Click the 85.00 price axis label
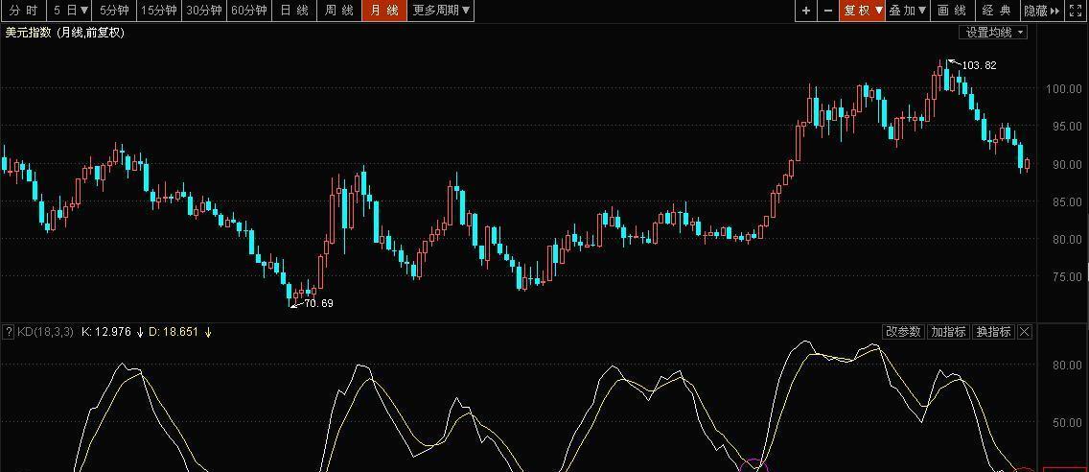 click(1066, 201)
